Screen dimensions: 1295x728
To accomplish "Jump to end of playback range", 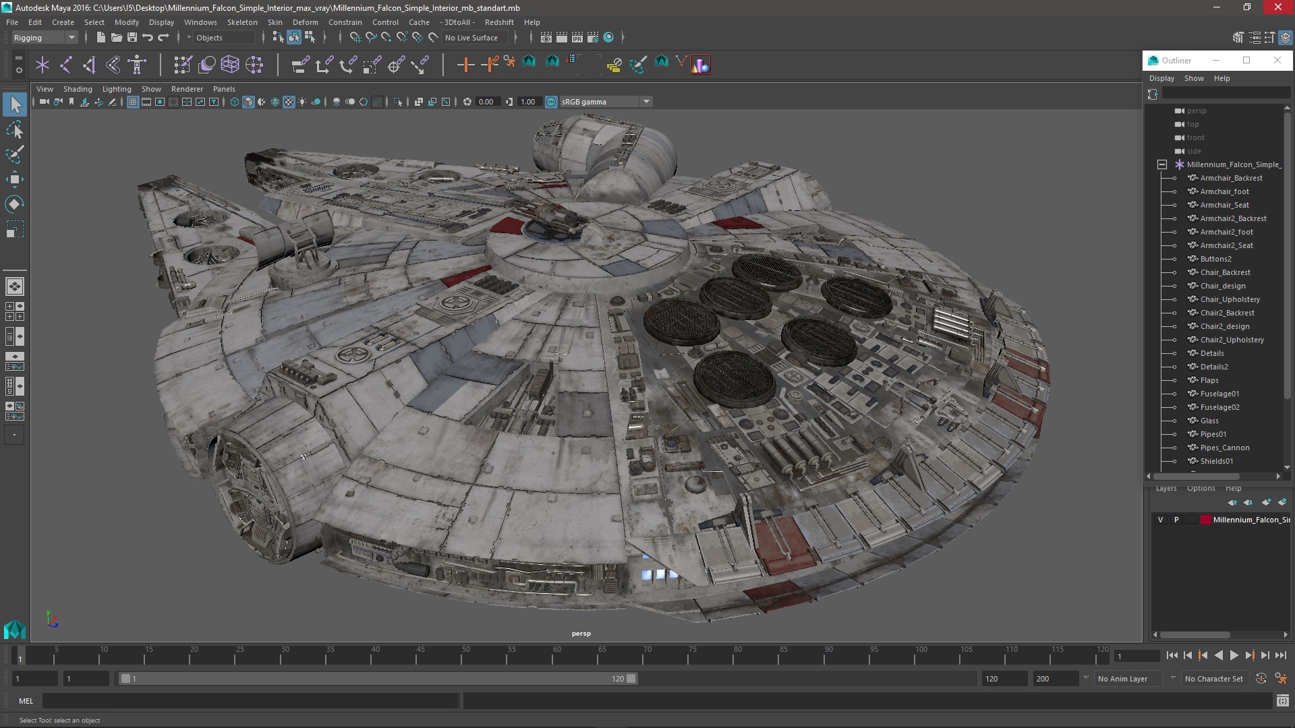I will (1281, 655).
